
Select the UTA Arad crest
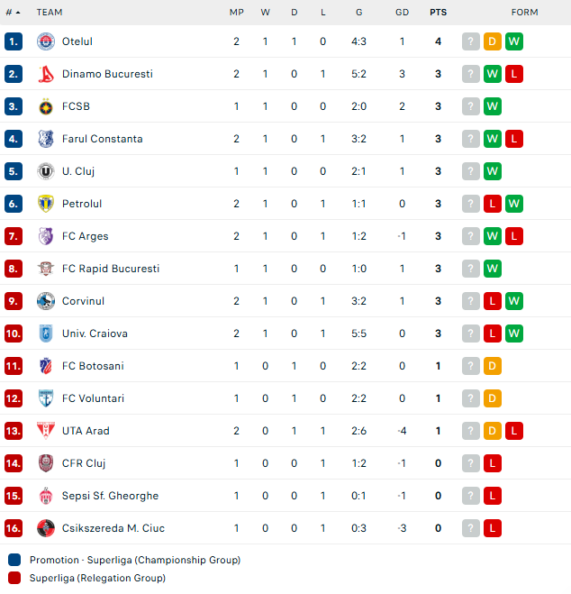(46, 431)
